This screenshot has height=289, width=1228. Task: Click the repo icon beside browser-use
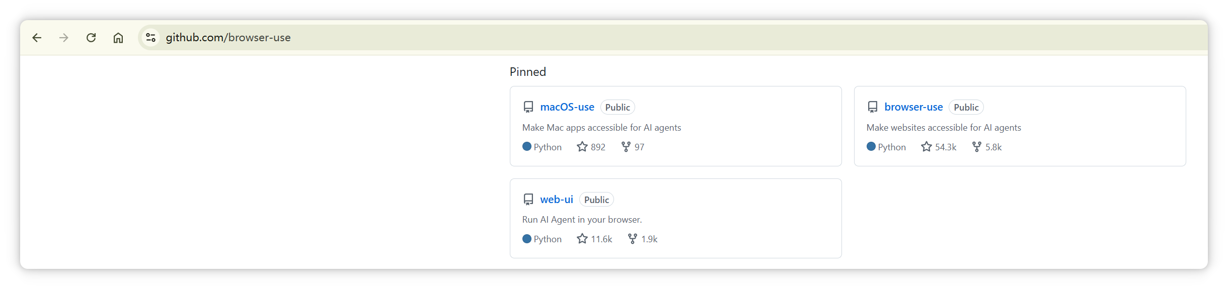873,107
